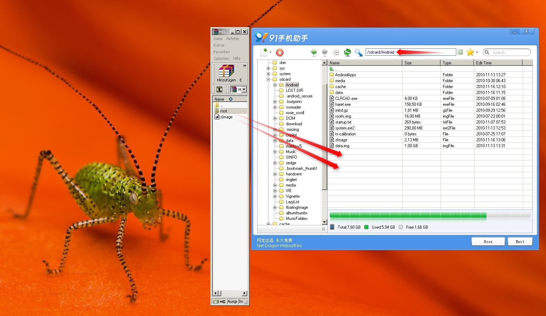This screenshot has height=316, width=546.
Task: Select the AndroidApps folder in file list
Action: 346,75
